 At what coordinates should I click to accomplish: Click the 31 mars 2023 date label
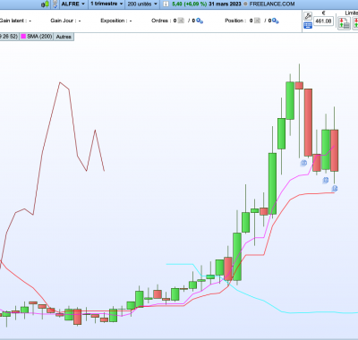click(225, 4)
